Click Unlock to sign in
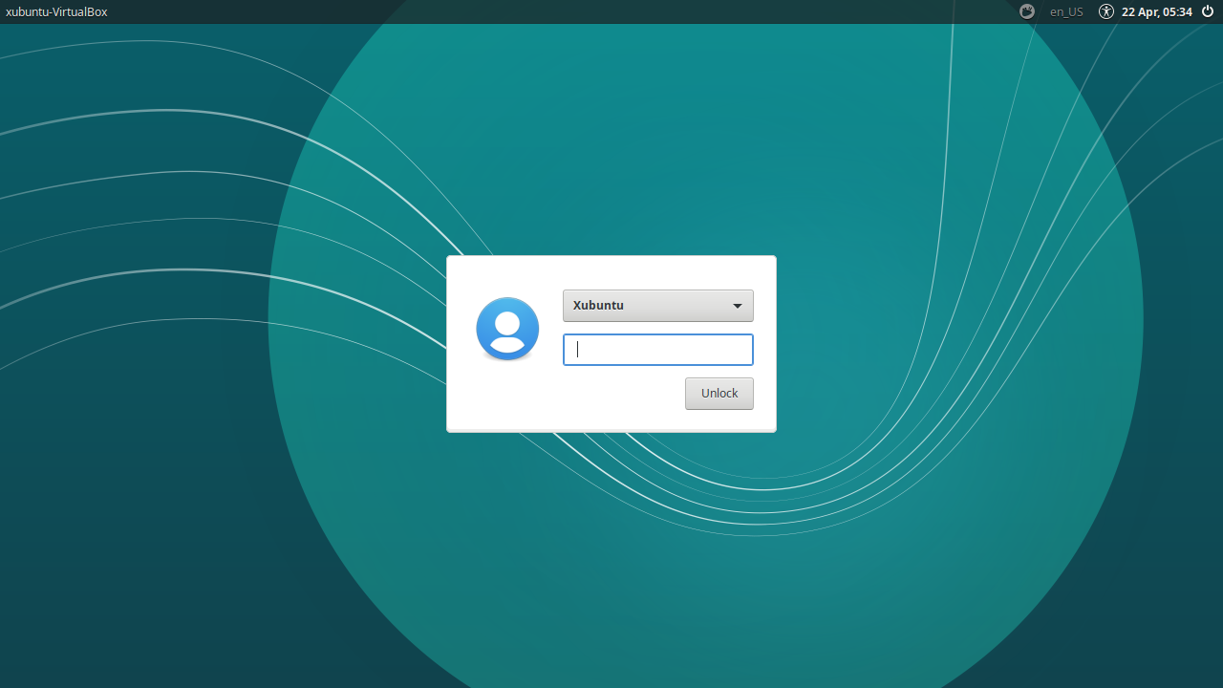The image size is (1223, 688). (719, 393)
